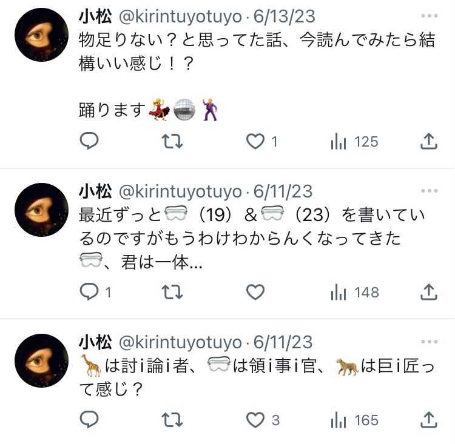This screenshot has height=444, width=455.
Task: Open more options for the giraffe tweet
Action: pos(429,342)
